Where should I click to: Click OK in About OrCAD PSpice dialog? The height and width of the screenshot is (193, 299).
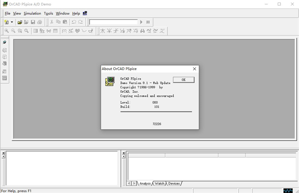pyautogui.click(x=183, y=80)
